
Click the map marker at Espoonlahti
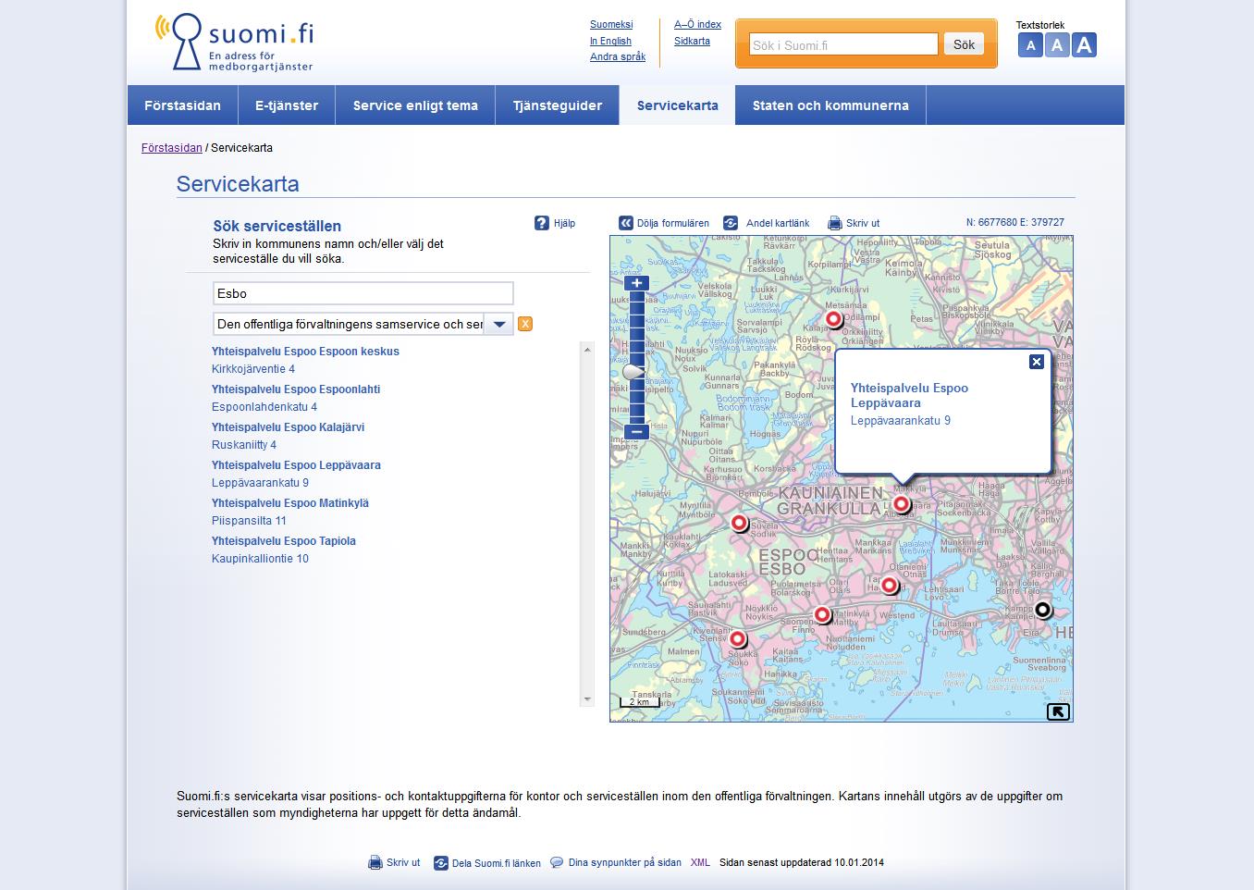coord(737,639)
